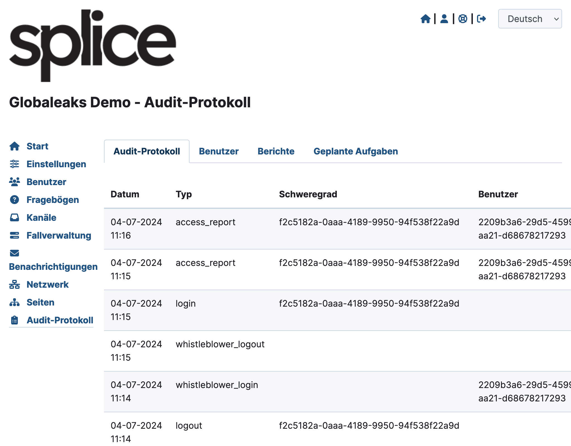This screenshot has height=446, width=571.
Task: Click page title Globaleaks Demo - Audit-Protokoll
Action: coord(130,102)
